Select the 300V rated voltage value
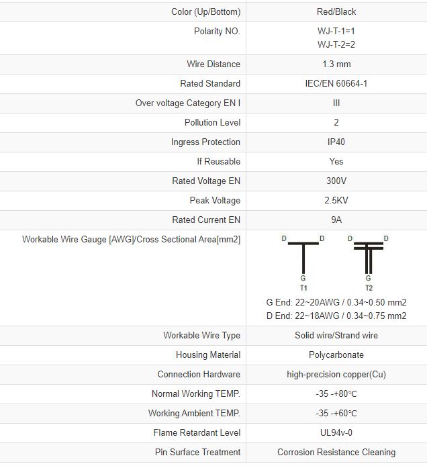 pyautogui.click(x=336, y=181)
